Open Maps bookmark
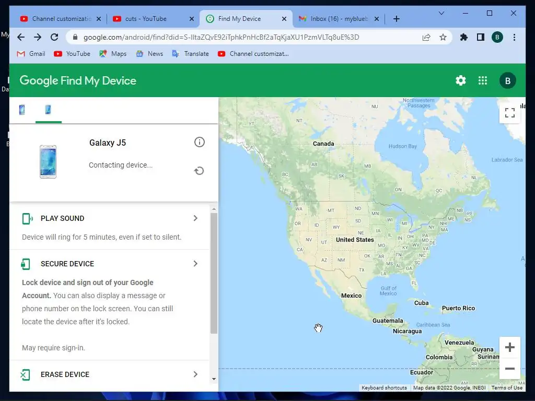The height and width of the screenshot is (401, 535). pos(113,54)
